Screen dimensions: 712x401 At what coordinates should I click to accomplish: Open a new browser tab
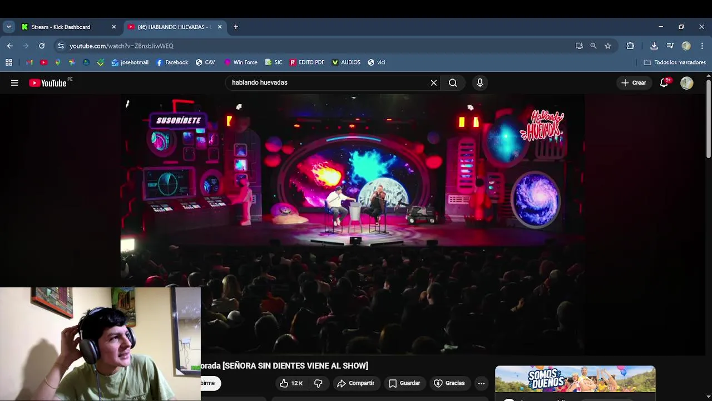coord(236,27)
